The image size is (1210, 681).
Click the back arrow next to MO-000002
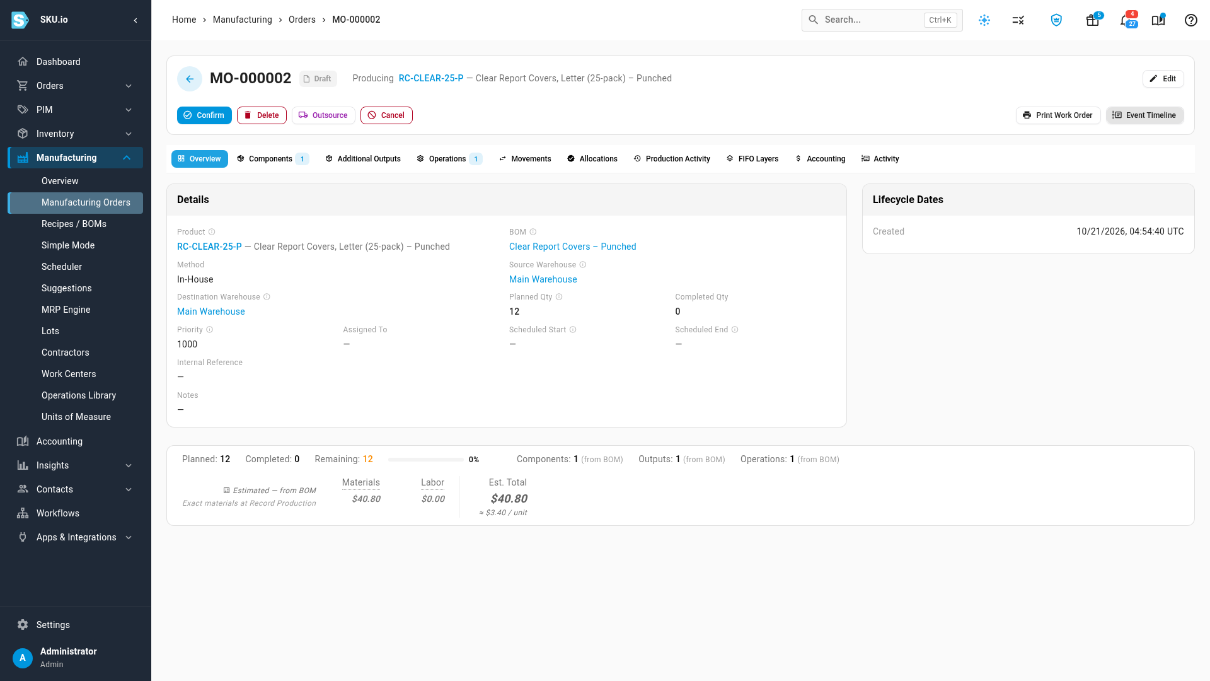click(190, 79)
